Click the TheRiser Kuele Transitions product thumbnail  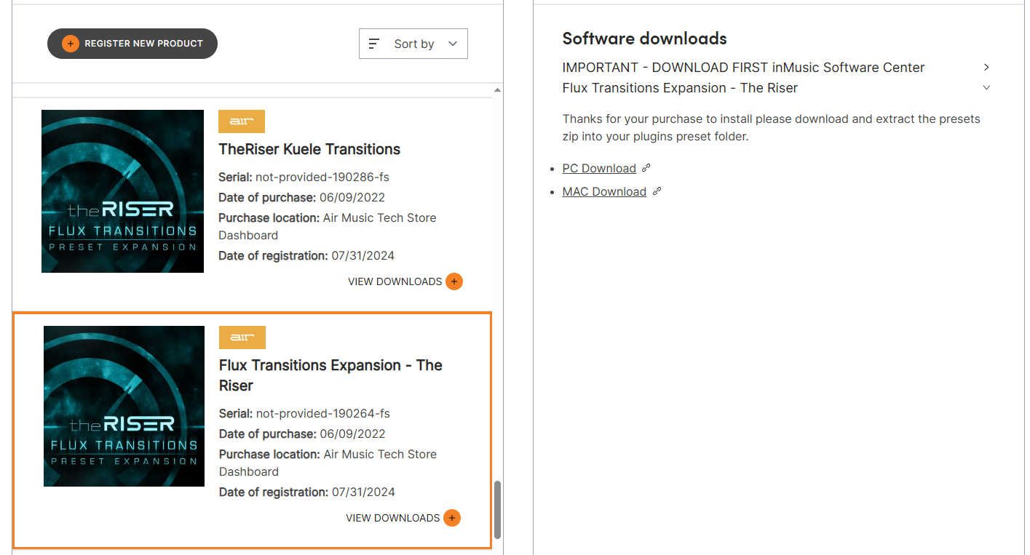coord(122,191)
